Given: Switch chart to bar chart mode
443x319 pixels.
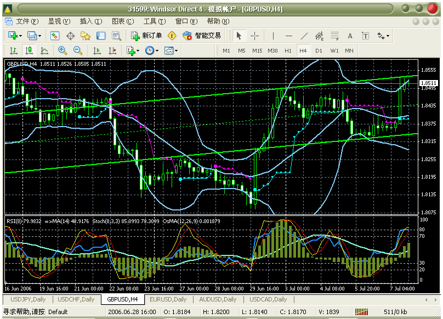Looking at the screenshot, I should pos(13,50).
